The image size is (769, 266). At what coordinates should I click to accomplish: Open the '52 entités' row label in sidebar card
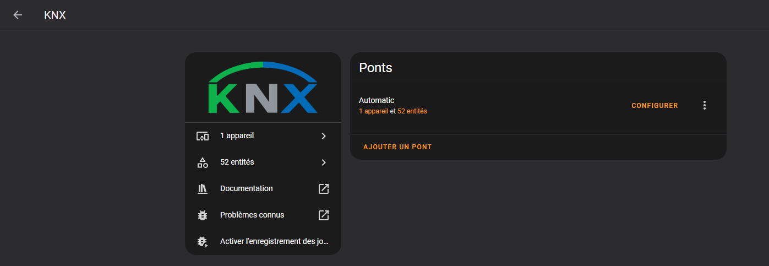tap(237, 162)
